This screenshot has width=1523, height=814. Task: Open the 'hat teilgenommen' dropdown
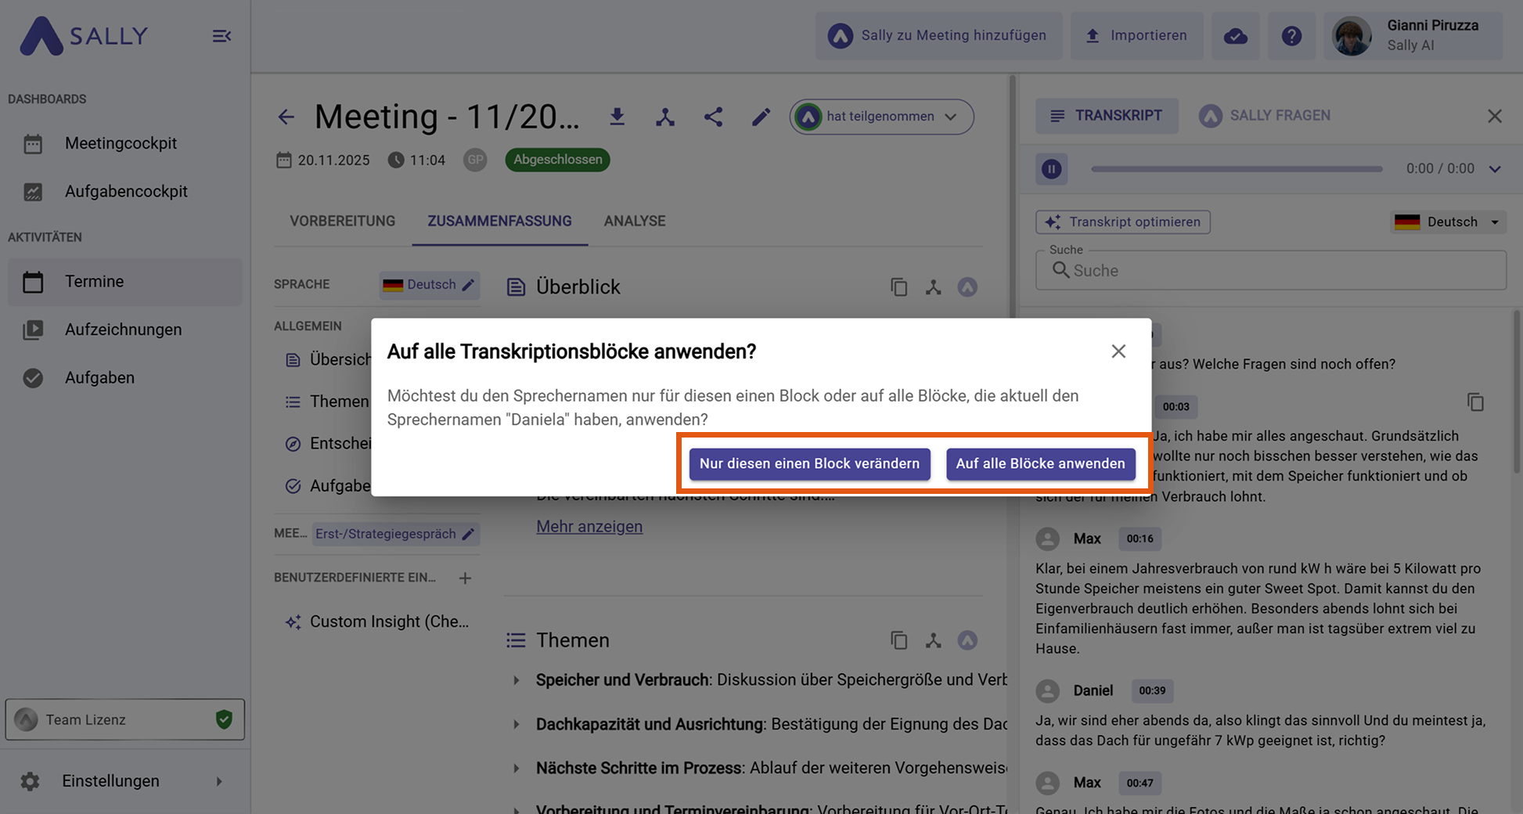[881, 117]
